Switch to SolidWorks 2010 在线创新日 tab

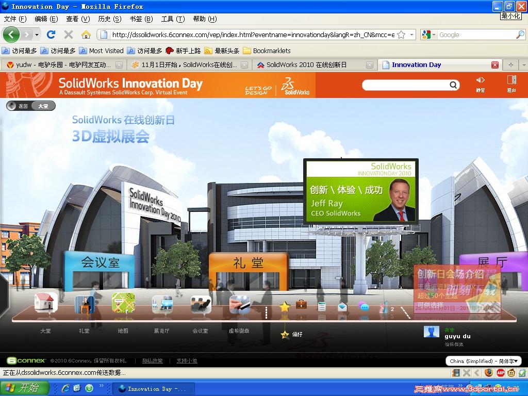click(315, 64)
